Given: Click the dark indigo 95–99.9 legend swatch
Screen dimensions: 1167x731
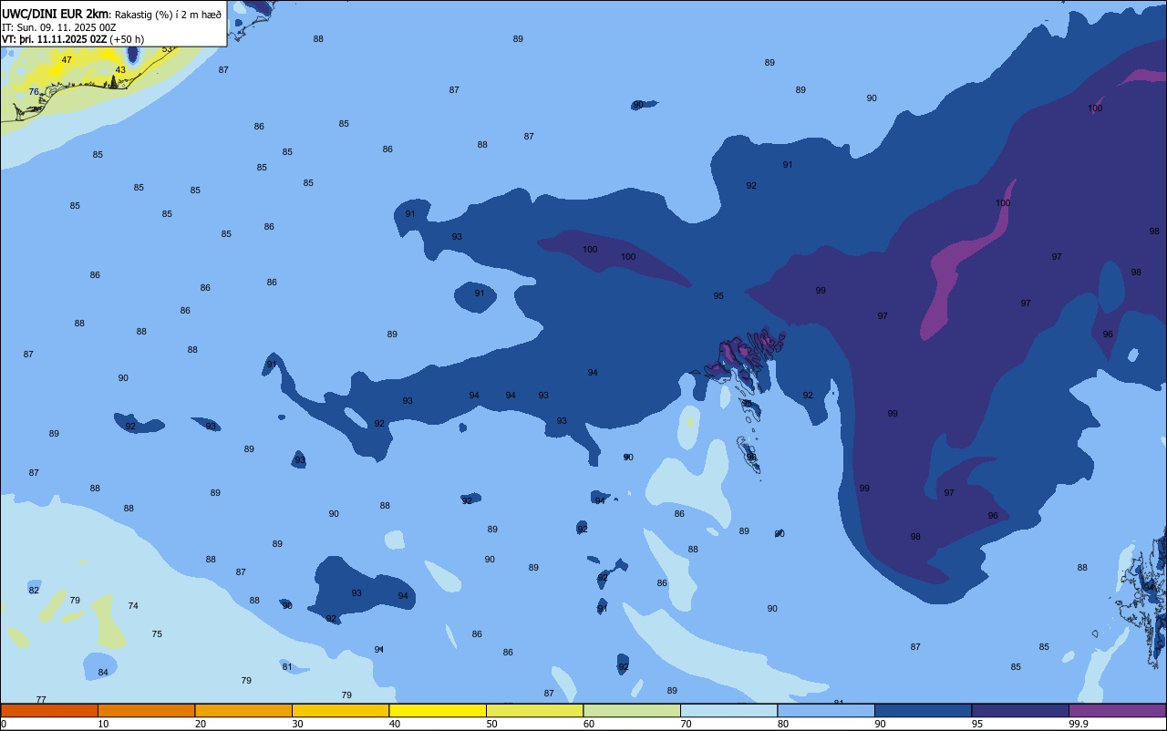Looking at the screenshot, I should point(1020,710).
